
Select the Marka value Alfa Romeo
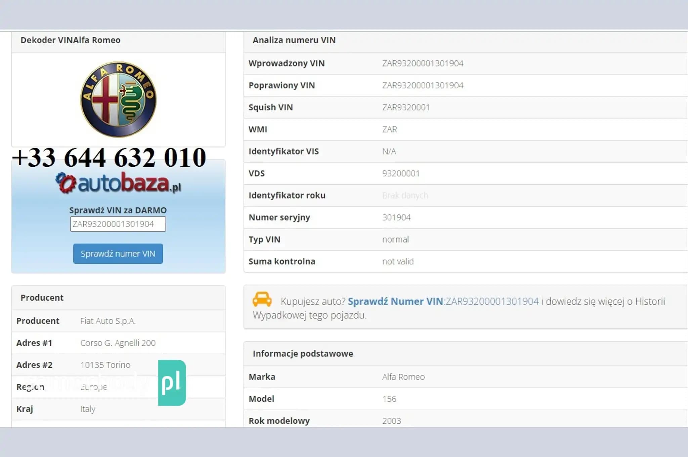(403, 377)
